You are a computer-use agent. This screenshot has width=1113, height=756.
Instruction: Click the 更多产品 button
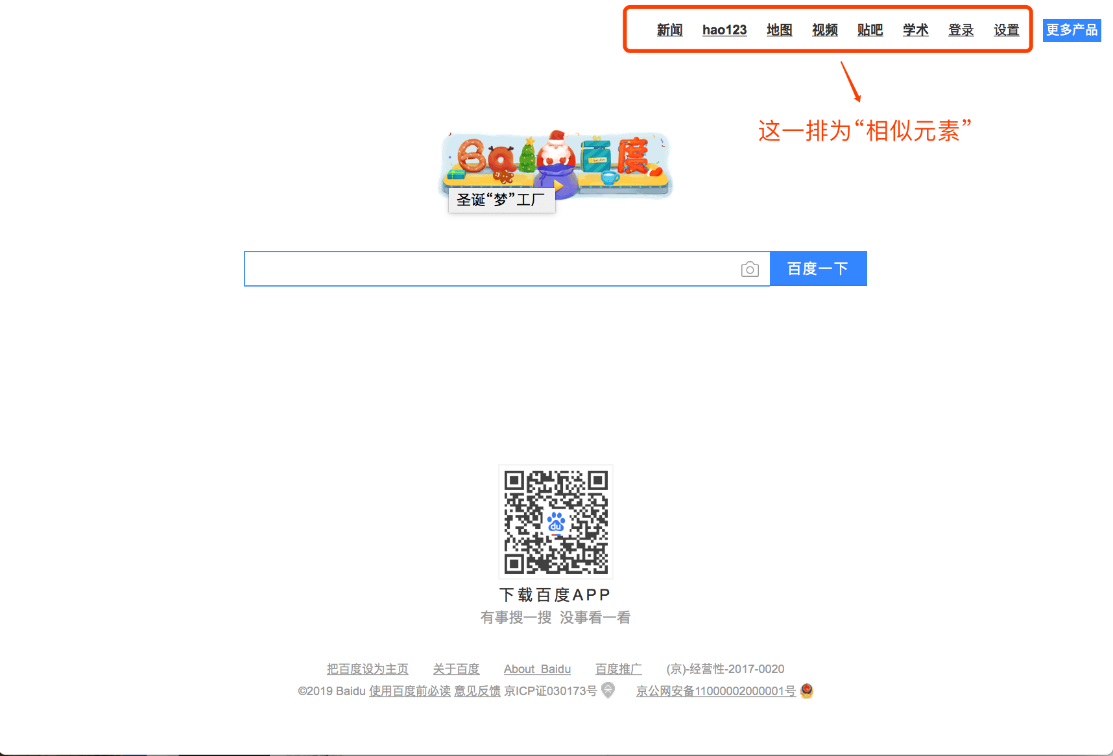click(x=1071, y=30)
